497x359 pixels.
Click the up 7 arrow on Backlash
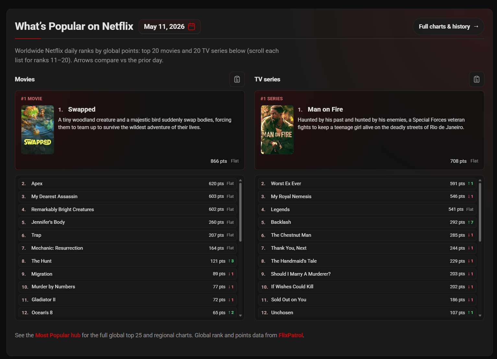[470, 222]
